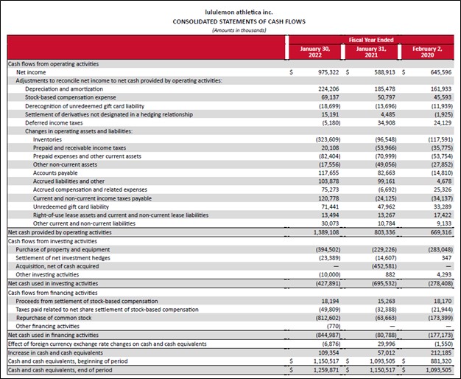Click the 'January 31, 2021' column header
Screen dimensions: 461x379
pyautogui.click(x=370, y=51)
